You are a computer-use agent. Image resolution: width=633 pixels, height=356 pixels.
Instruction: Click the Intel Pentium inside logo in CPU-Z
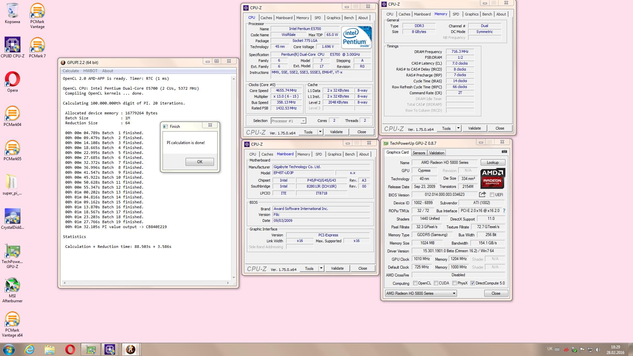pos(356,37)
